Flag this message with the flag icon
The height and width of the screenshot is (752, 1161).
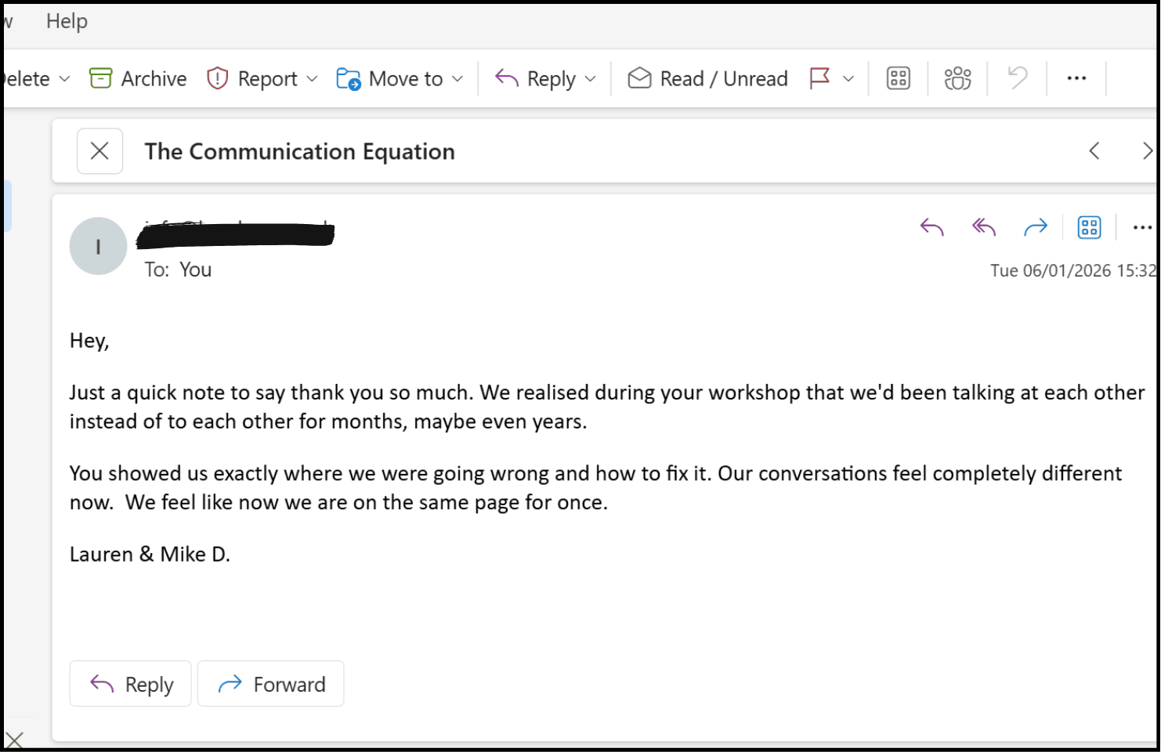819,78
